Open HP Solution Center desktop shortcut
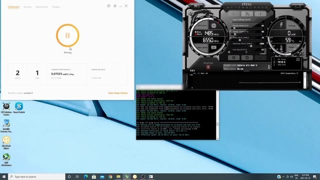320x180 pixels. (x=6, y=109)
